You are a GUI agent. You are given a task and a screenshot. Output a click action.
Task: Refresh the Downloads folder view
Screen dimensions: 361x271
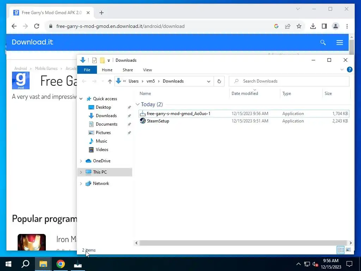click(x=219, y=81)
